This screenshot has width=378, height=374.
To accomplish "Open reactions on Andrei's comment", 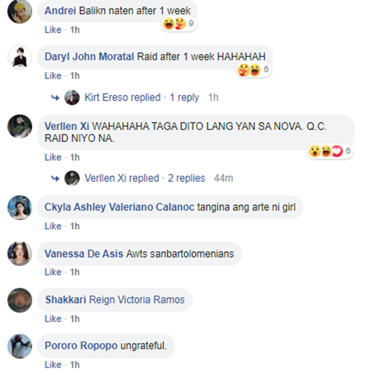I will (x=178, y=24).
